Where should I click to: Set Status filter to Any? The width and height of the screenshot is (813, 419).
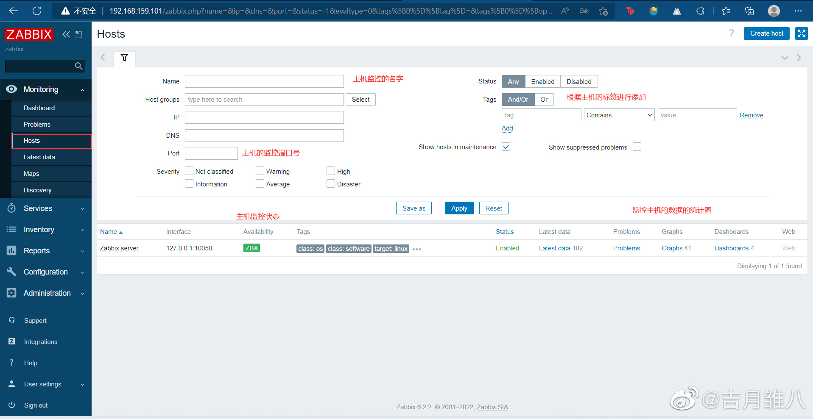click(x=513, y=81)
